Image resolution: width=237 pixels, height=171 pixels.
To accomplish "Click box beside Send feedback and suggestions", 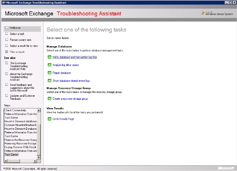I will [x=6, y=84].
